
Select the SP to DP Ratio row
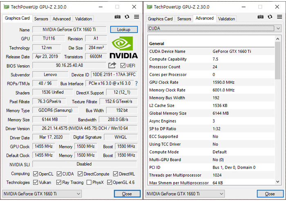coord(211,129)
